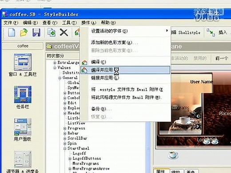This screenshot has width=231, height=173.
Task: Choose 编译(C) menu entry
Action: (125, 62)
